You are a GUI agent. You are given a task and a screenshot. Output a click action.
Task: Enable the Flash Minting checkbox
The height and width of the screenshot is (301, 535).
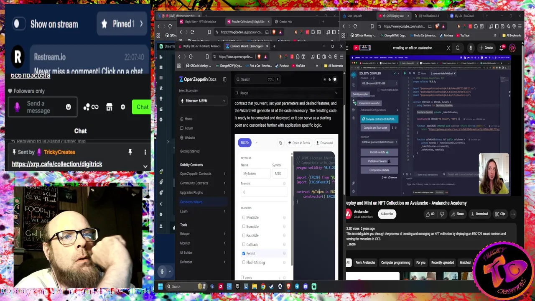244,263
